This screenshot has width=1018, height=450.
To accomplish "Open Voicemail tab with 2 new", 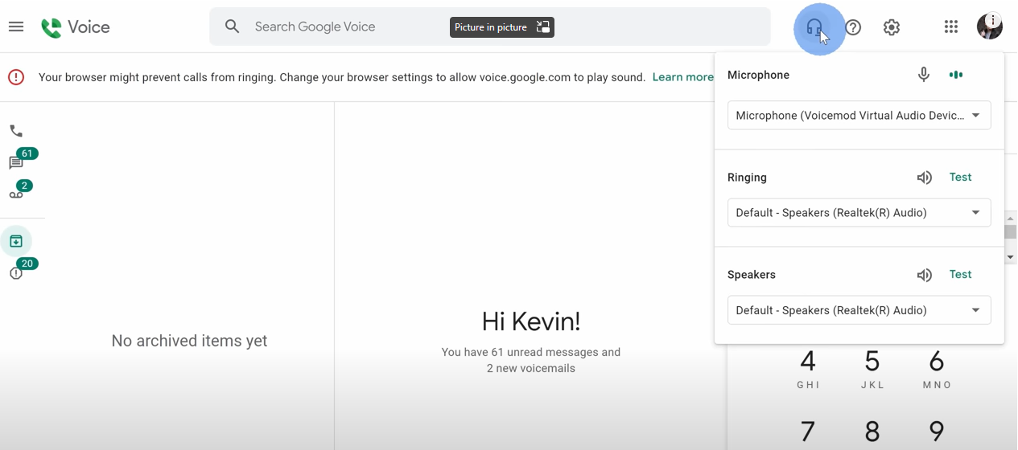I will pos(16,194).
